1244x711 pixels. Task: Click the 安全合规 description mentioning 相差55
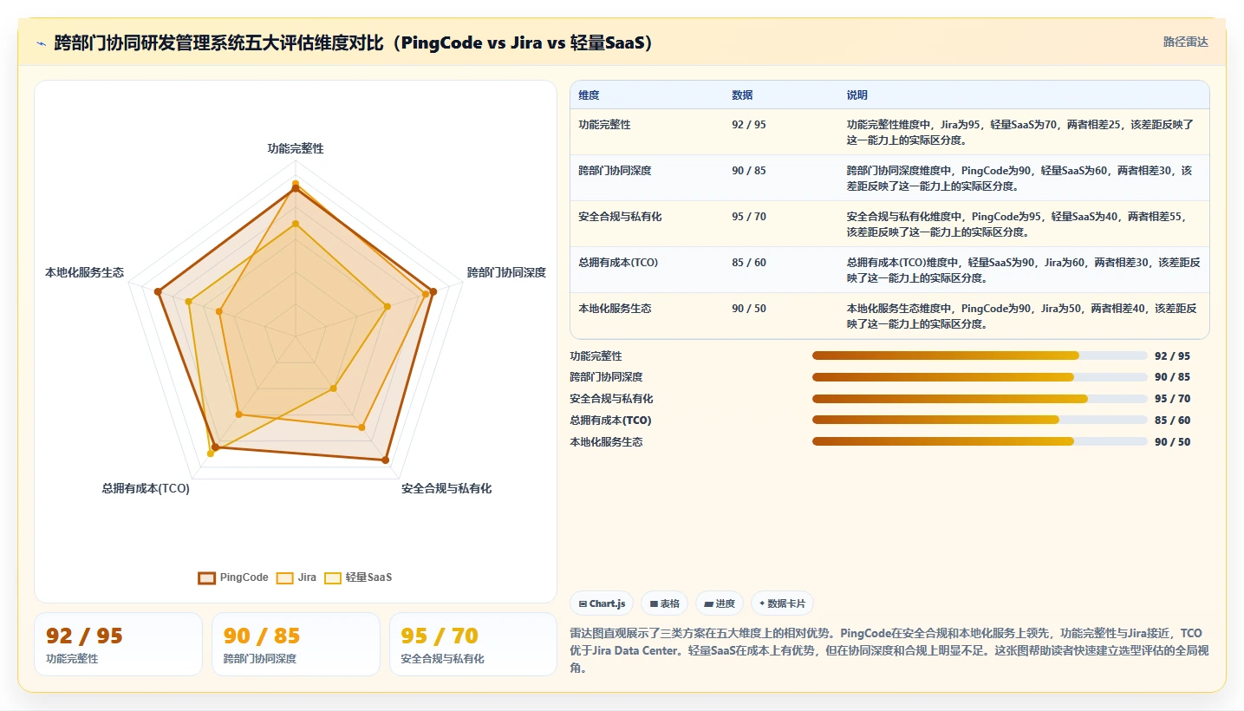[x=1020, y=224]
